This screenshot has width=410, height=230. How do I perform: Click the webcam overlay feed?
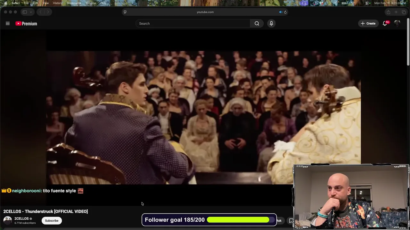351,197
